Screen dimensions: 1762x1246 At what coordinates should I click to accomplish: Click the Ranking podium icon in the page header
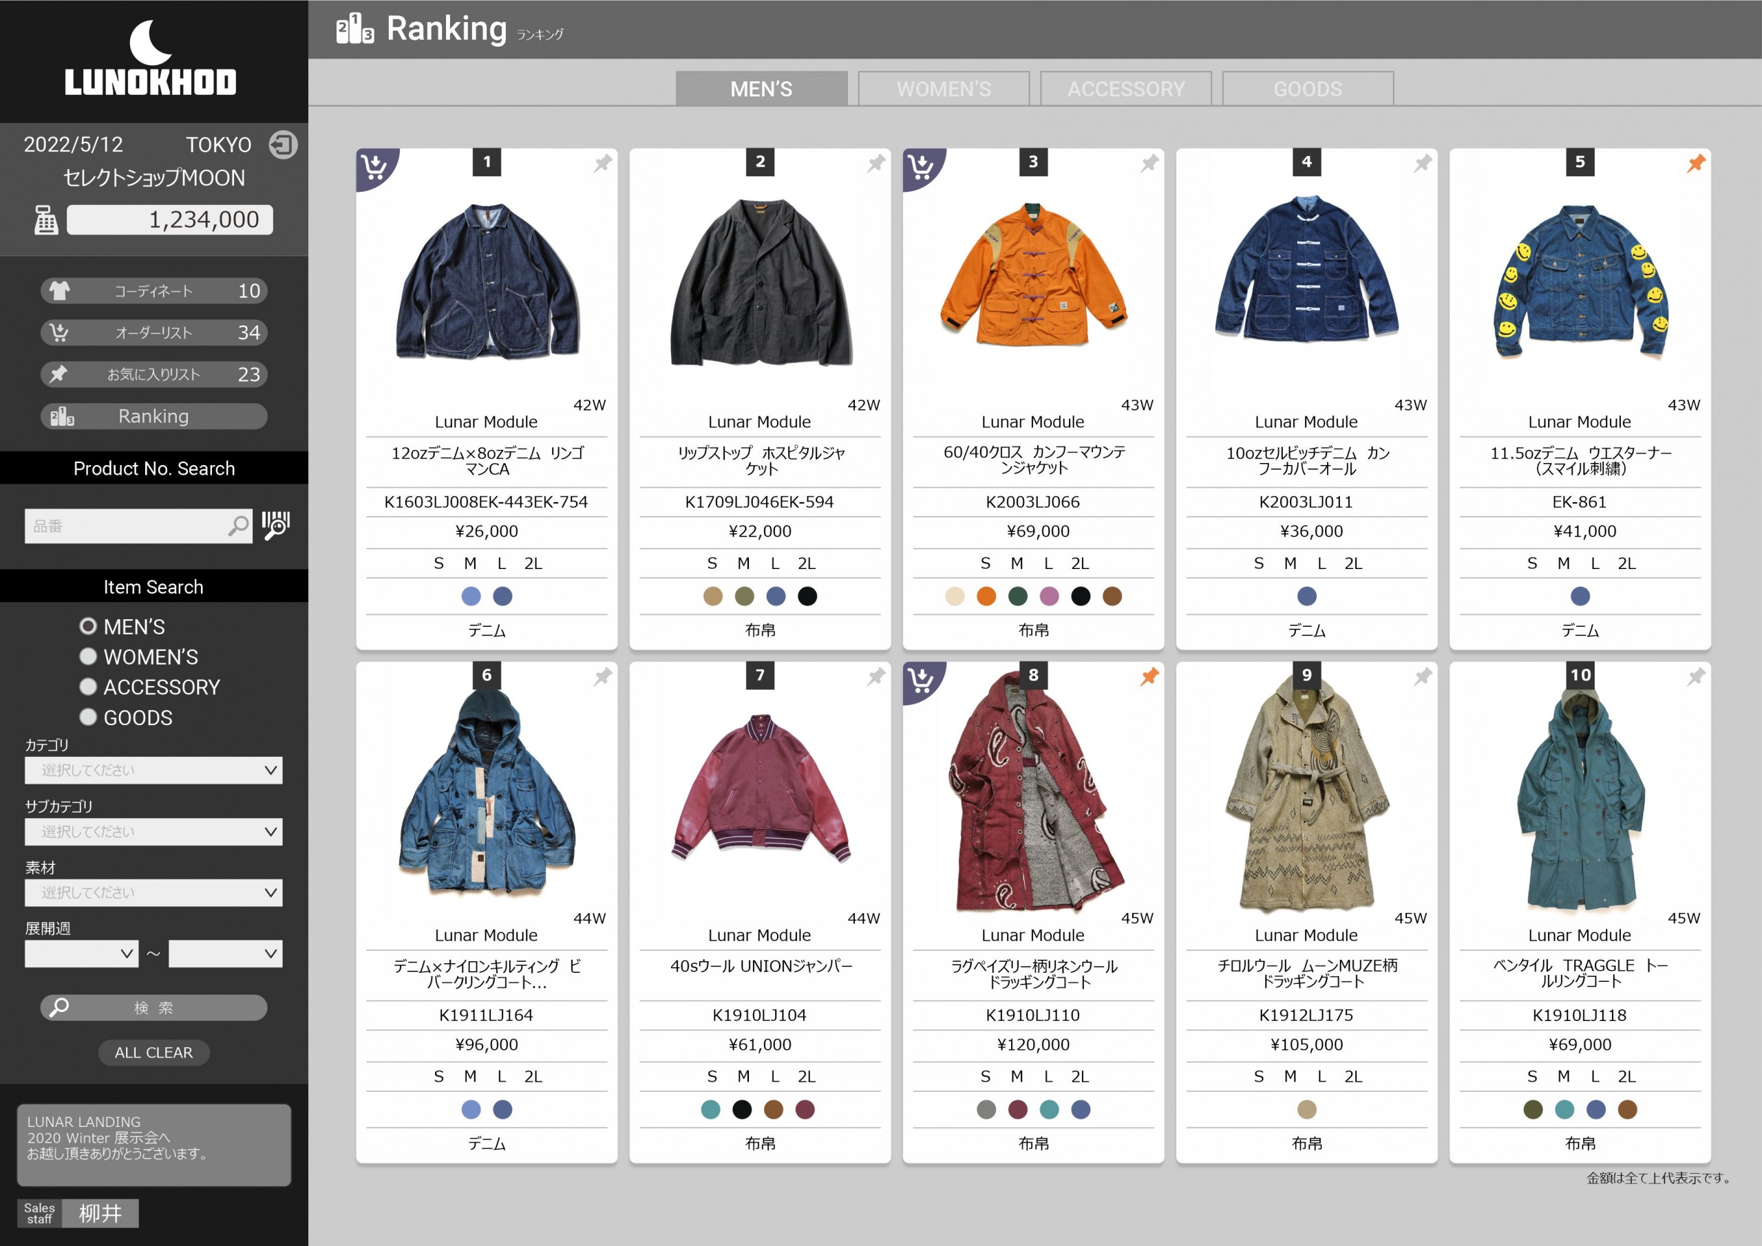[x=354, y=28]
